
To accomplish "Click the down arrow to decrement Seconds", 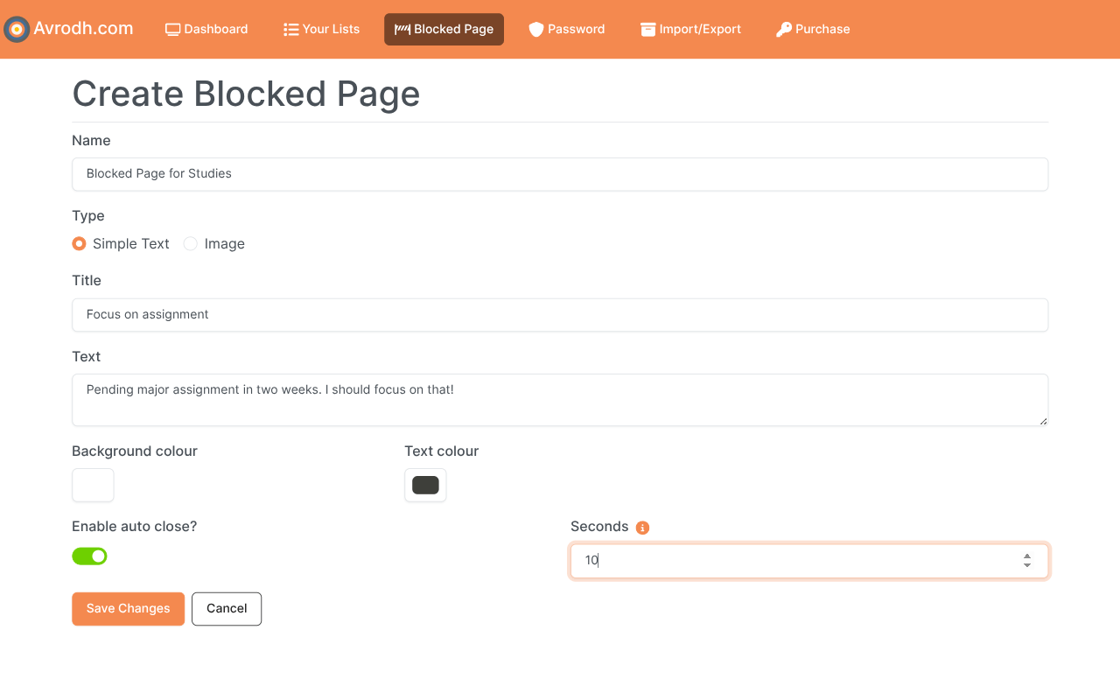I will [1026, 566].
